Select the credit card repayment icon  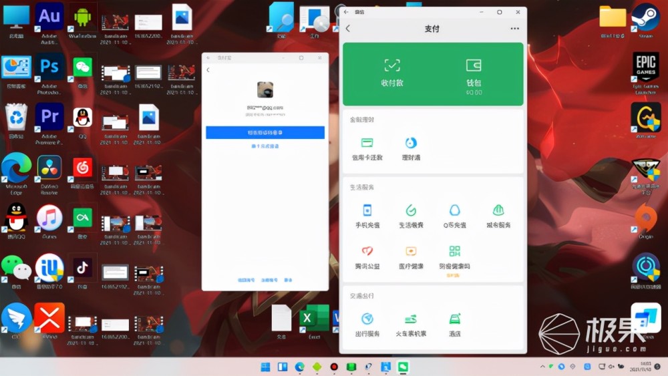[367, 143]
